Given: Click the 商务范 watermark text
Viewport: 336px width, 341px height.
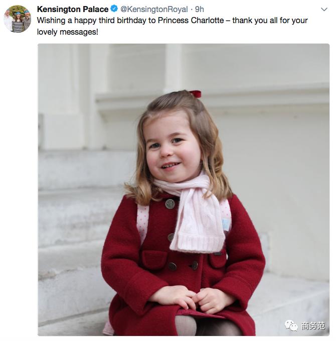Looking at the screenshot, I should pyautogui.click(x=313, y=326).
